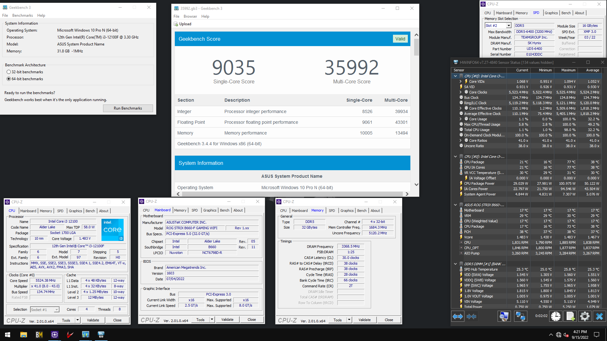The image size is (607, 341).
Task: Open Help menu in Geekbench 3 window
Action: [x=41, y=15]
